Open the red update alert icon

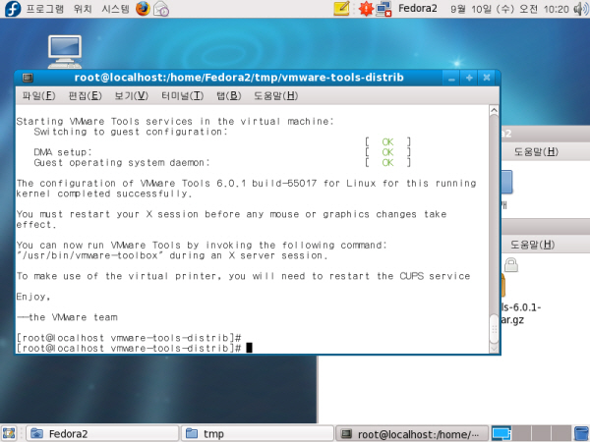point(366,8)
